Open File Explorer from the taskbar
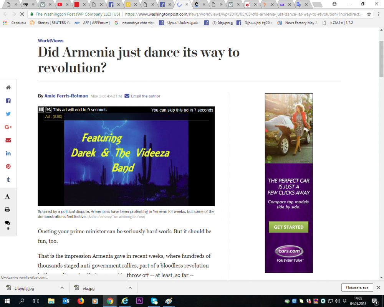Screen dimensions: 384x307 coord(51,301)
